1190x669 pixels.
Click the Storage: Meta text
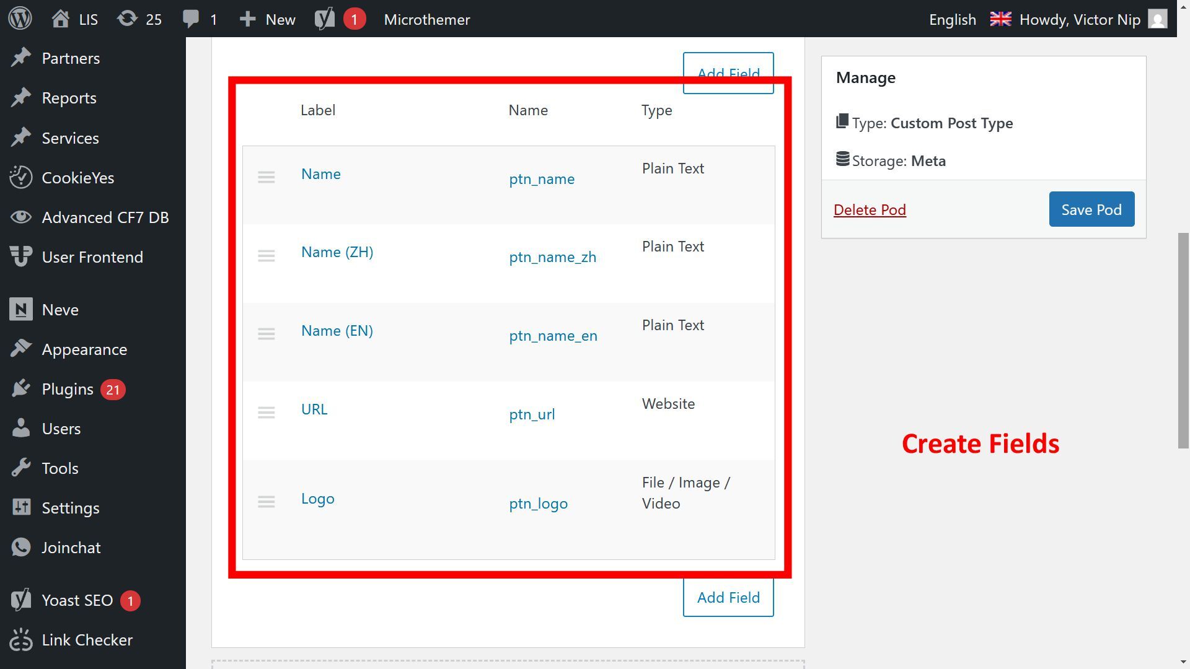point(899,161)
